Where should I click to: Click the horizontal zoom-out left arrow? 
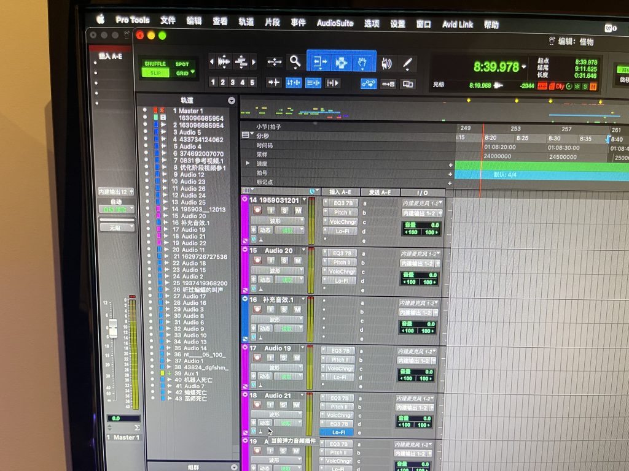pyautogui.click(x=212, y=62)
